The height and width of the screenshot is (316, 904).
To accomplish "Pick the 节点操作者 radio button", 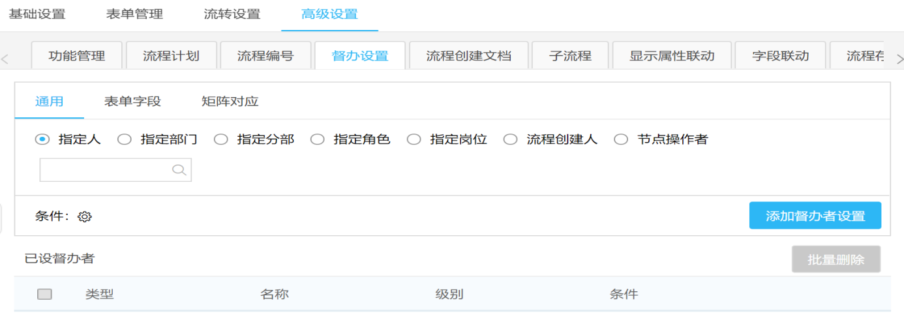I will tap(621, 139).
